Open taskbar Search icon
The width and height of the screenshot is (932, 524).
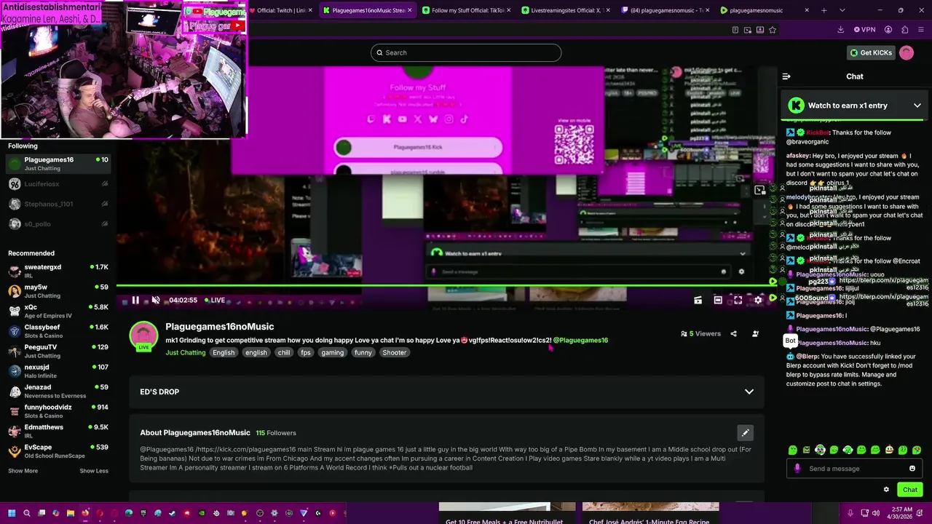pyautogui.click(x=27, y=513)
